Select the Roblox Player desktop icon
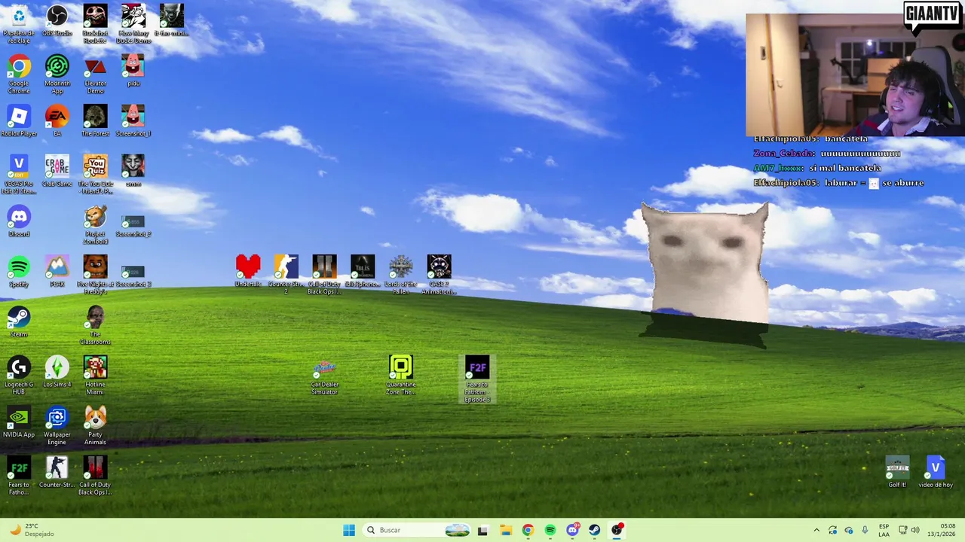 click(19, 121)
